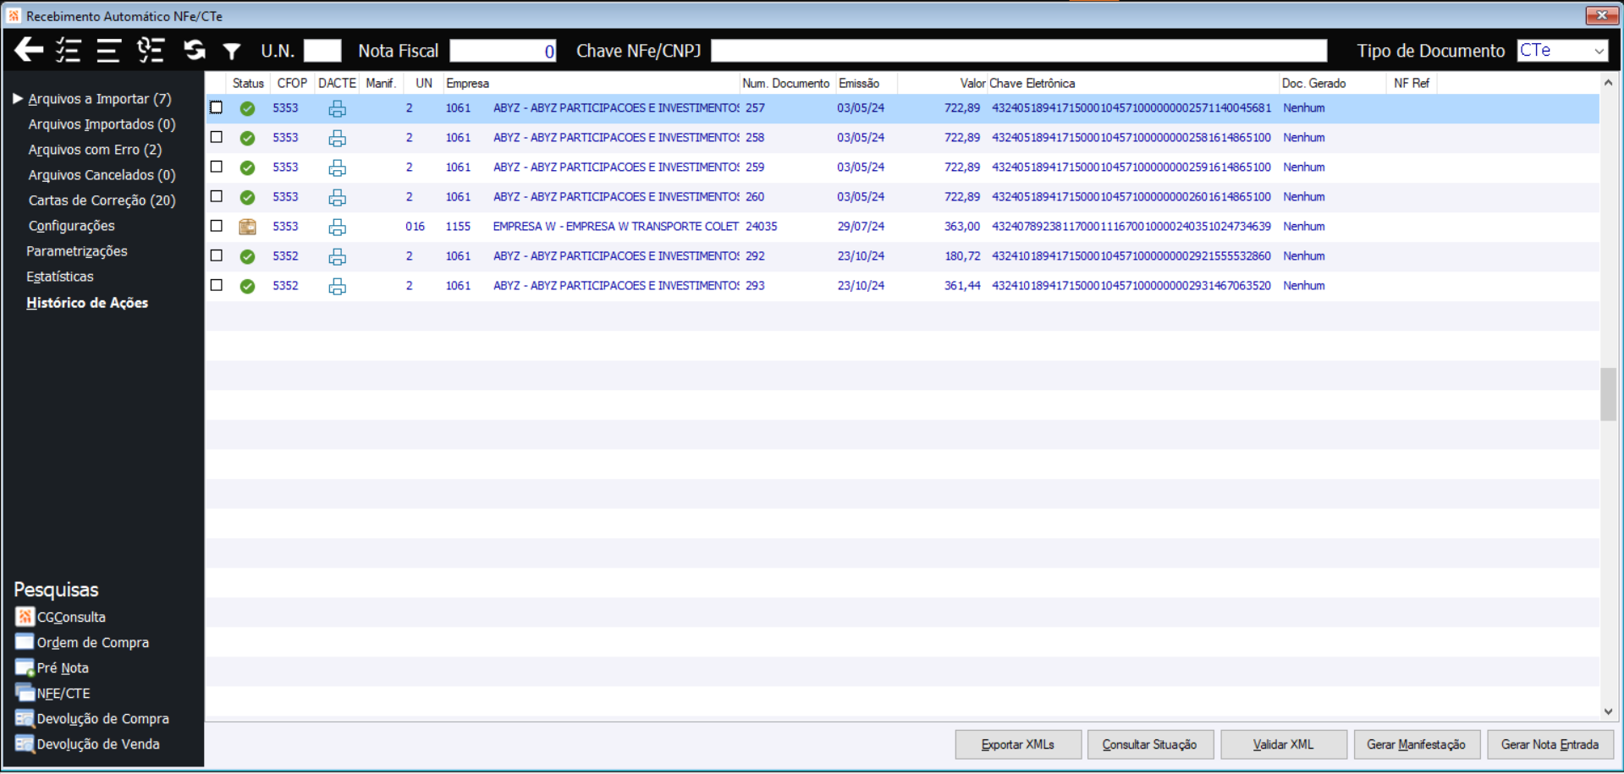Click the back arrow icon in toolbar
The image size is (1624, 774).
[29, 50]
